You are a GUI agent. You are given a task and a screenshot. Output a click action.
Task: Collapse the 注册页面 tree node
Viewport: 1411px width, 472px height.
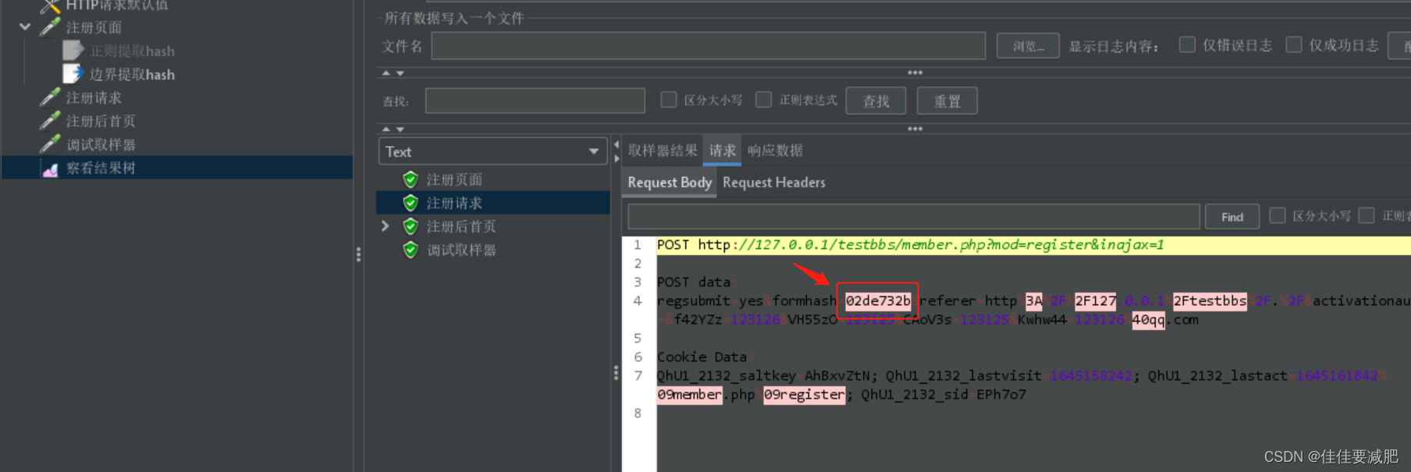(25, 27)
